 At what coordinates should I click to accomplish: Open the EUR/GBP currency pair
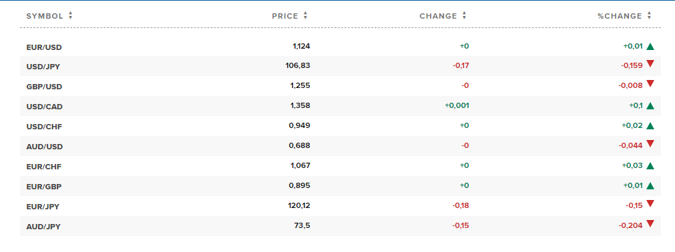[44, 187]
